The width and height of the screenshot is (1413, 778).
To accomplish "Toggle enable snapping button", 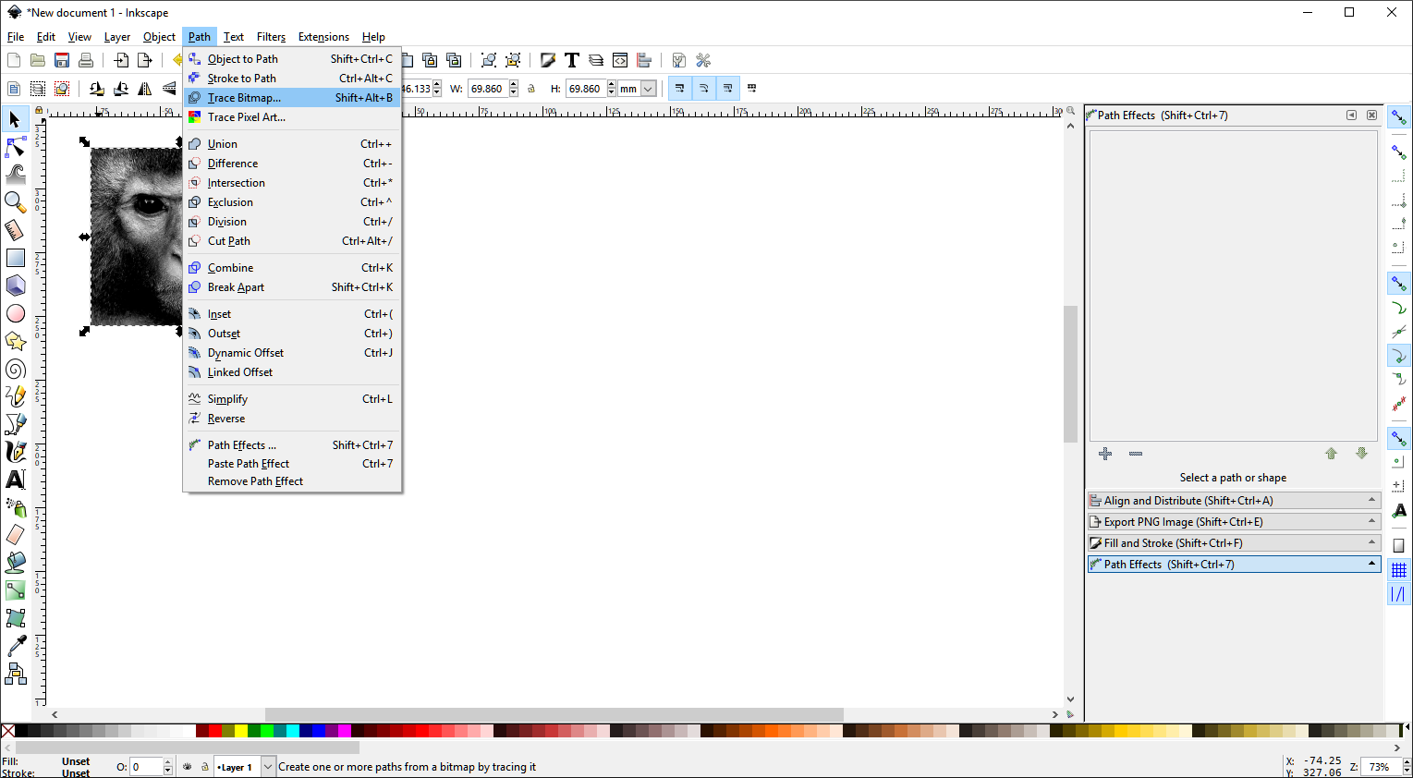I will pos(1399,118).
